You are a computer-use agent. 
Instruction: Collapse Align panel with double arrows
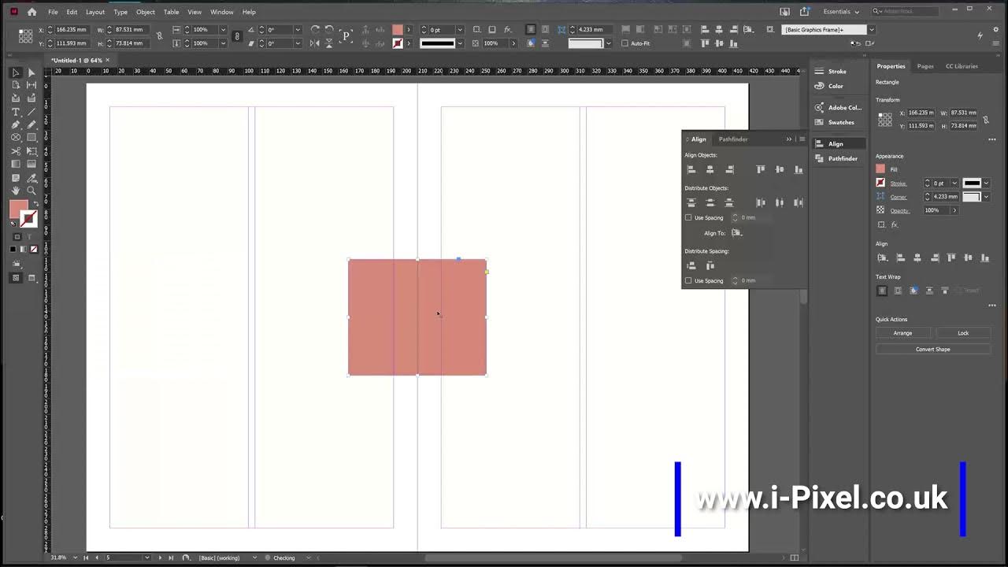pyautogui.click(x=788, y=139)
